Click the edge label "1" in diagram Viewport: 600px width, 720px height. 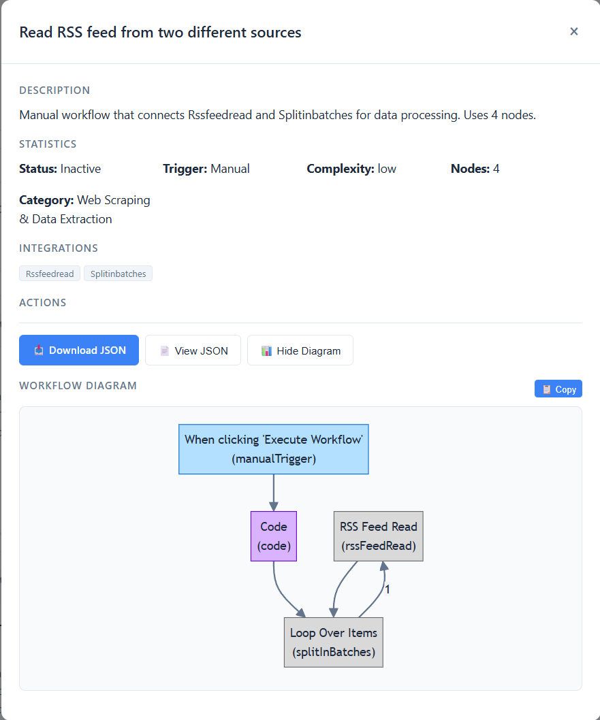tap(388, 589)
